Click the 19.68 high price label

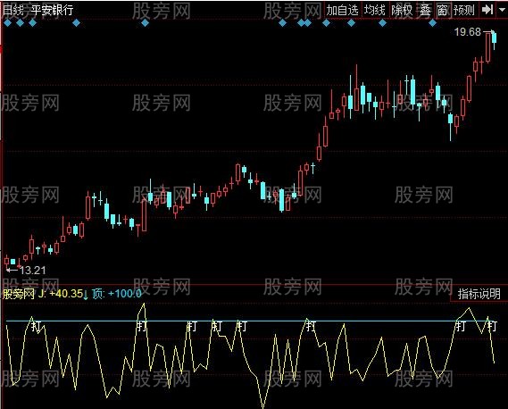468,32
